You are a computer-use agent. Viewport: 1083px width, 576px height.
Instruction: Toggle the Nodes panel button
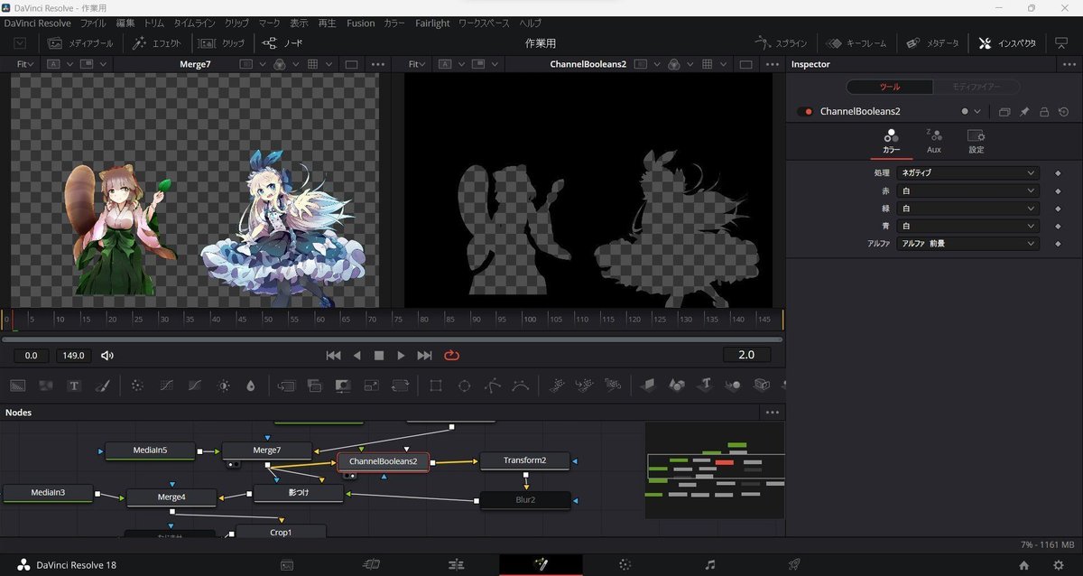282,43
